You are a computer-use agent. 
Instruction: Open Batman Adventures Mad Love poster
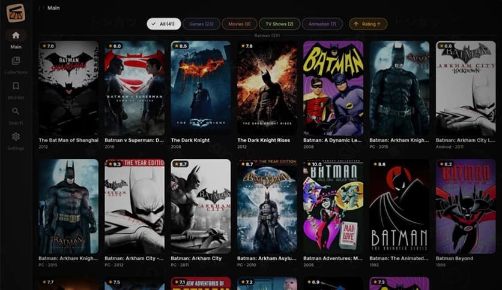333,206
